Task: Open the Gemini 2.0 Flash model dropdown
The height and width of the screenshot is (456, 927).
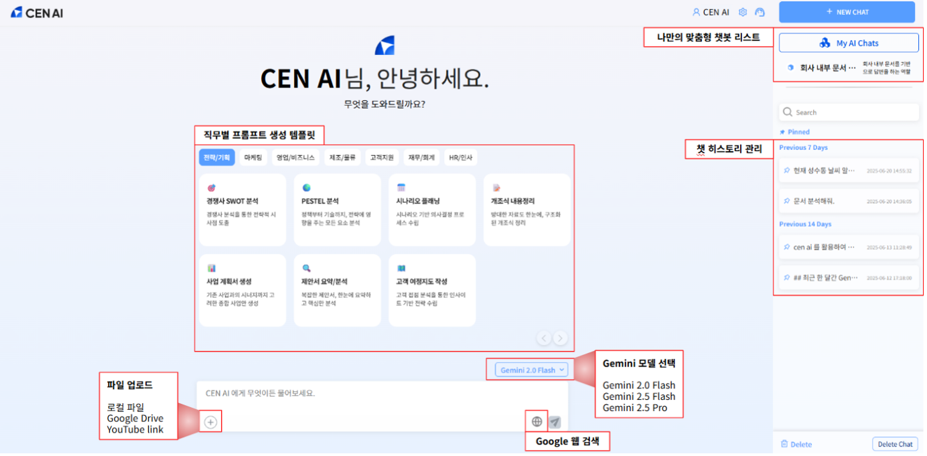Action: coord(531,370)
